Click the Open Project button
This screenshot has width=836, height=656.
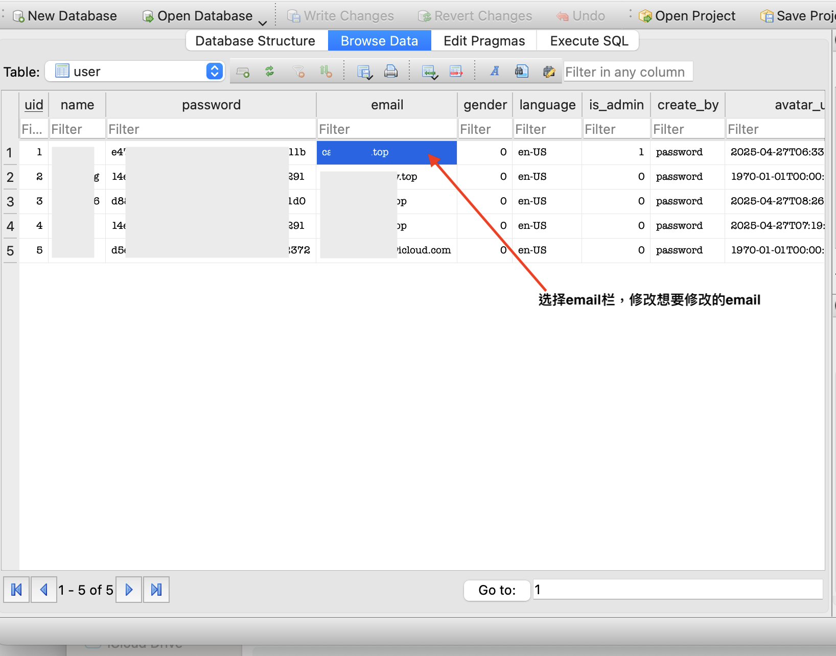[687, 15]
